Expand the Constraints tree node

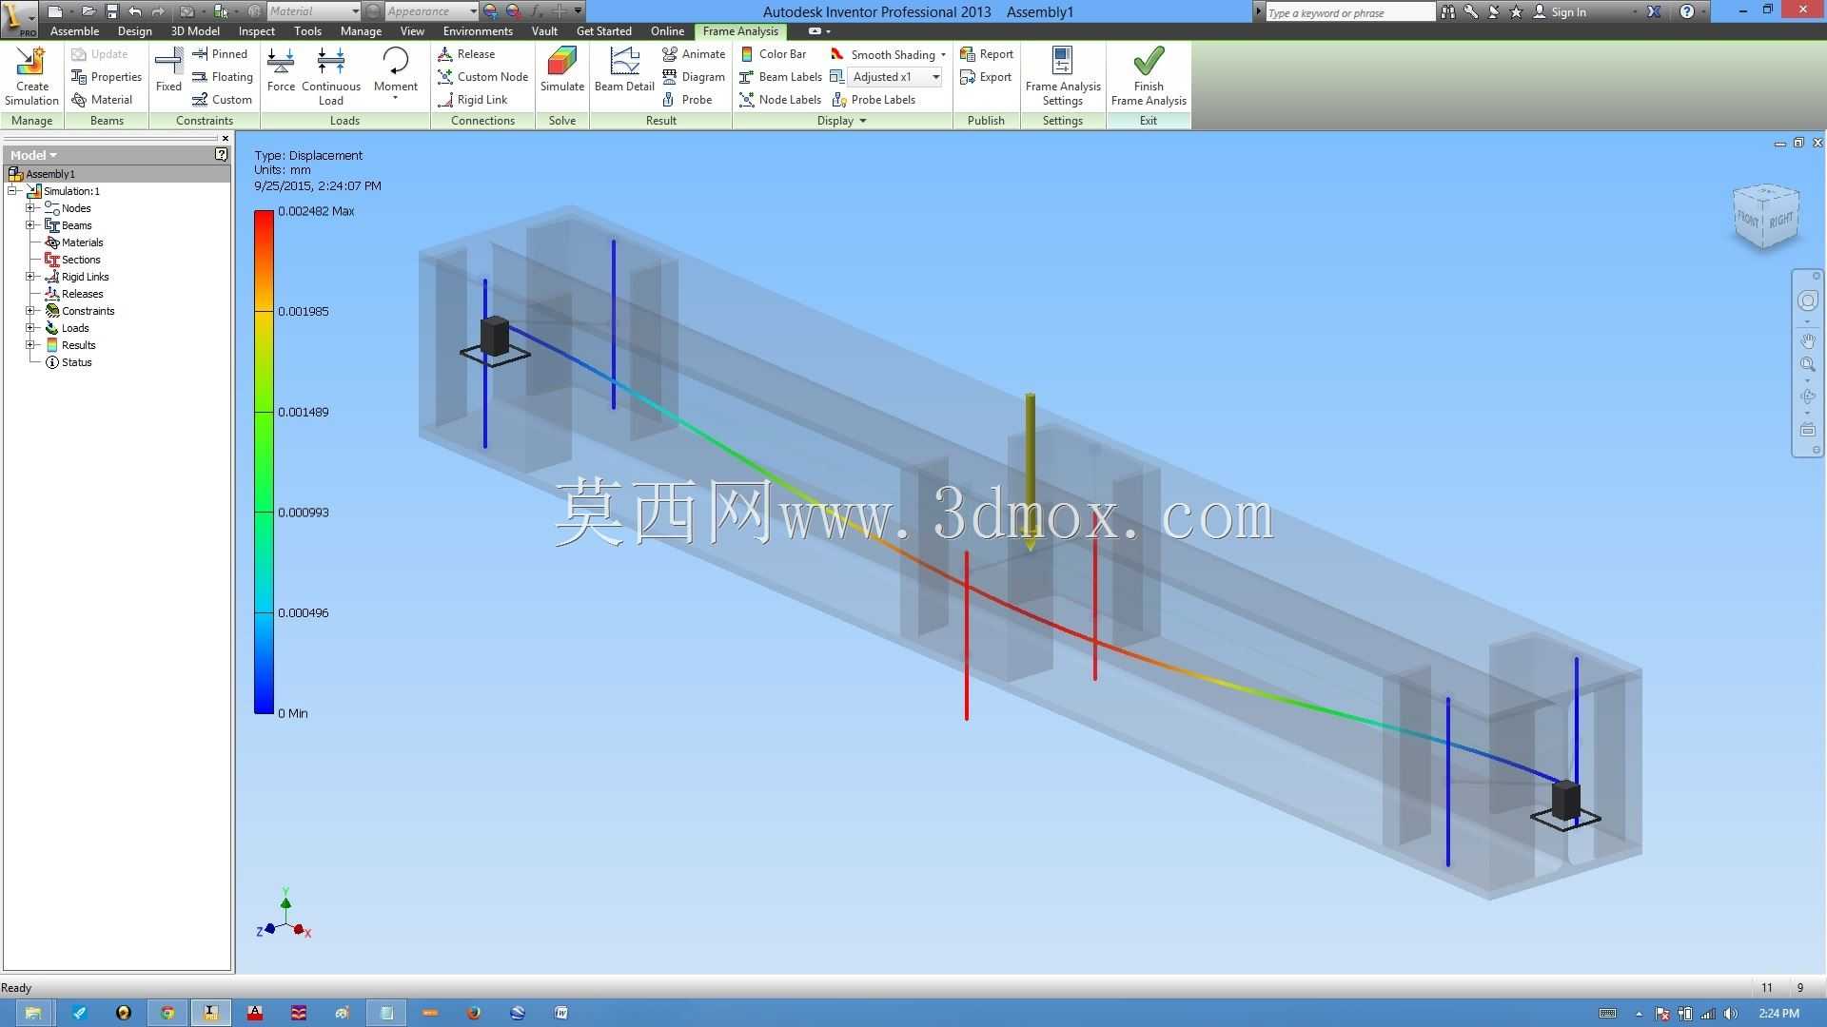29,311
